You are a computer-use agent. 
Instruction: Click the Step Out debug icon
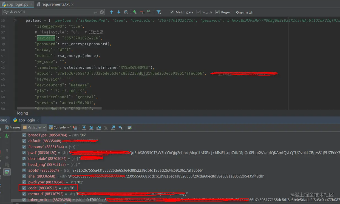tap(113, 127)
